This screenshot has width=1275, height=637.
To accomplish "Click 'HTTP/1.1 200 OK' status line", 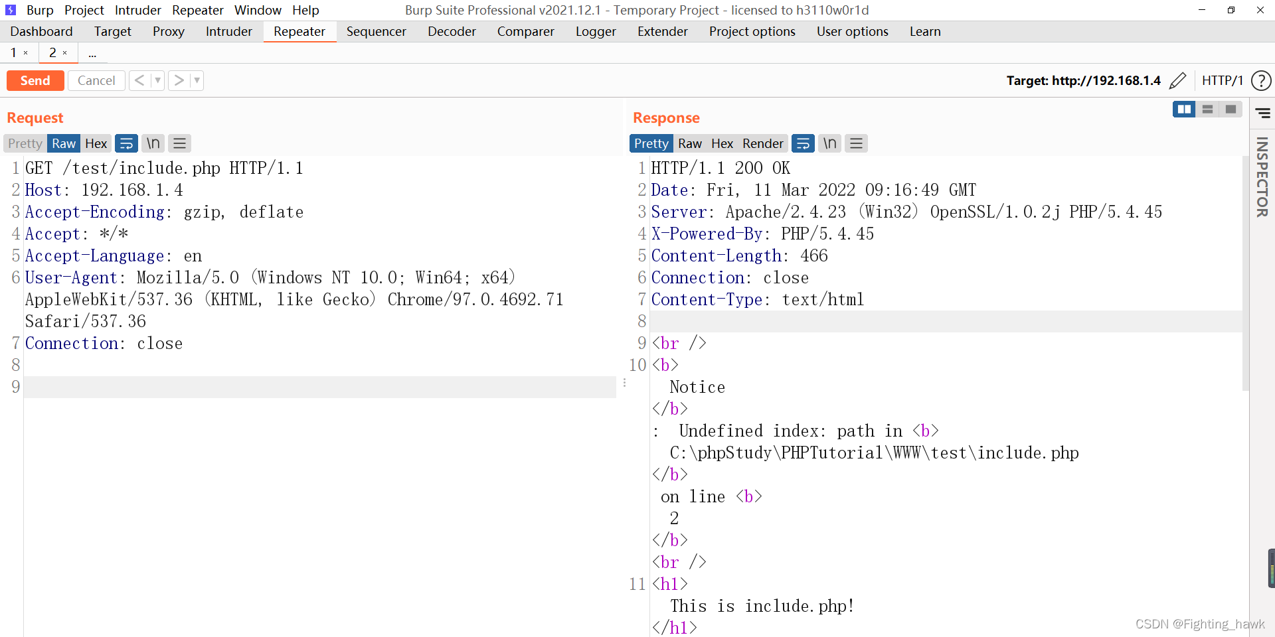I will 721,168.
